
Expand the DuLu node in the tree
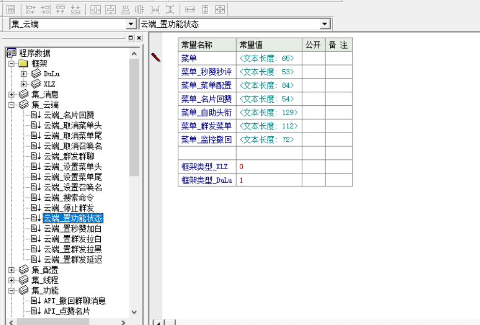tap(23, 74)
